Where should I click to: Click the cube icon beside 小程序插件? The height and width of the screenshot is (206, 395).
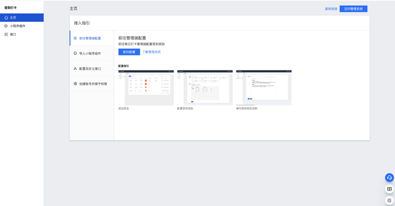click(x=6, y=26)
